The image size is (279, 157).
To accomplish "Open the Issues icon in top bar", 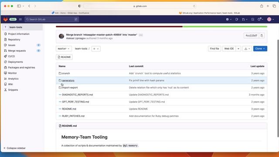I will 237,19.
